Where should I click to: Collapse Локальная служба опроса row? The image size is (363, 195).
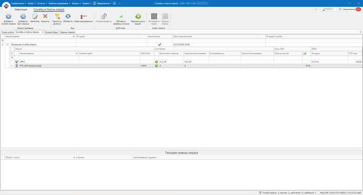pyautogui.click(x=8, y=44)
